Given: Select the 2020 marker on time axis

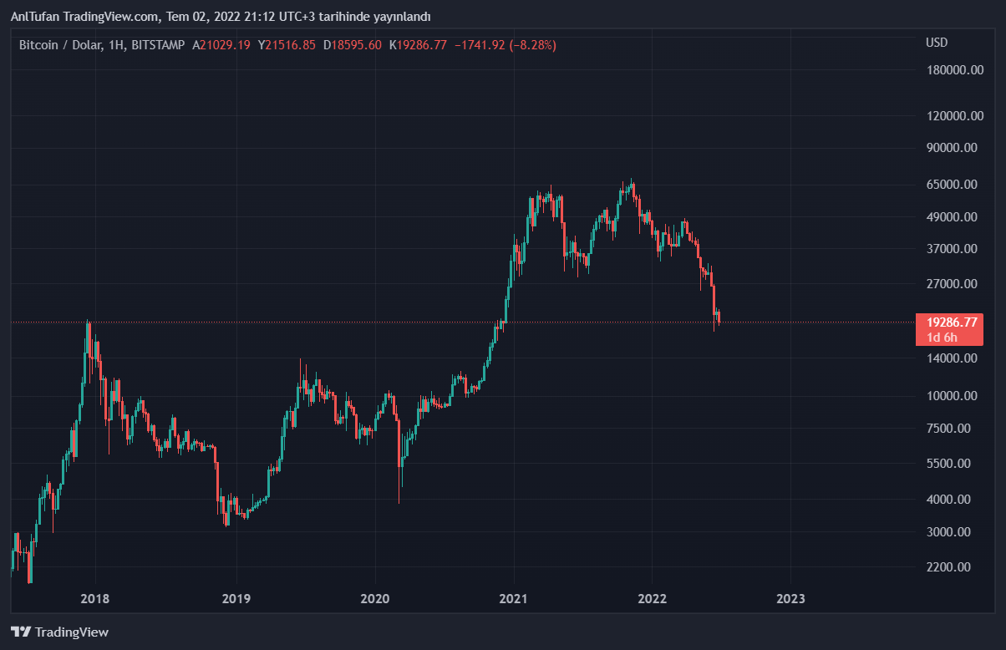Looking at the screenshot, I should (374, 599).
